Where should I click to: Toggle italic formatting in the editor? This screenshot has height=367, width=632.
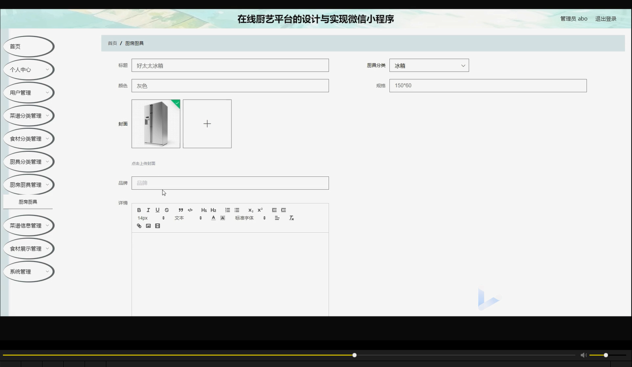[148, 210]
